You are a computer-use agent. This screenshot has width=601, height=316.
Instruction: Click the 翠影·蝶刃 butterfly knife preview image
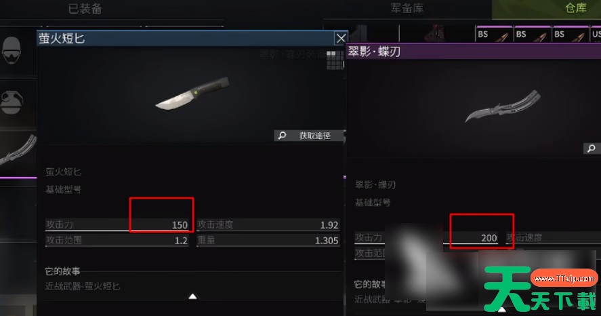503,106
